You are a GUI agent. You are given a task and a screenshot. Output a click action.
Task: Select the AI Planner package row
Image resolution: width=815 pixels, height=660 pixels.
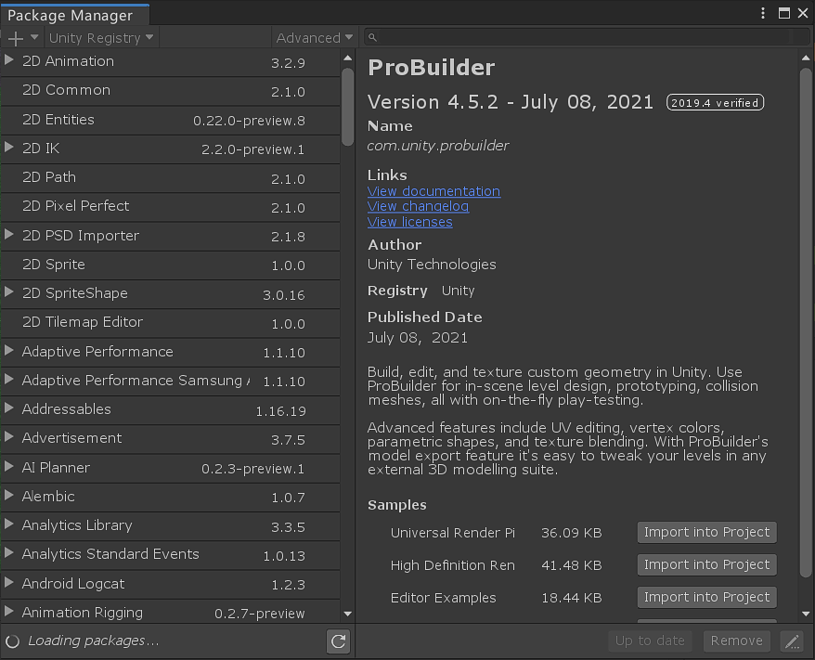171,468
